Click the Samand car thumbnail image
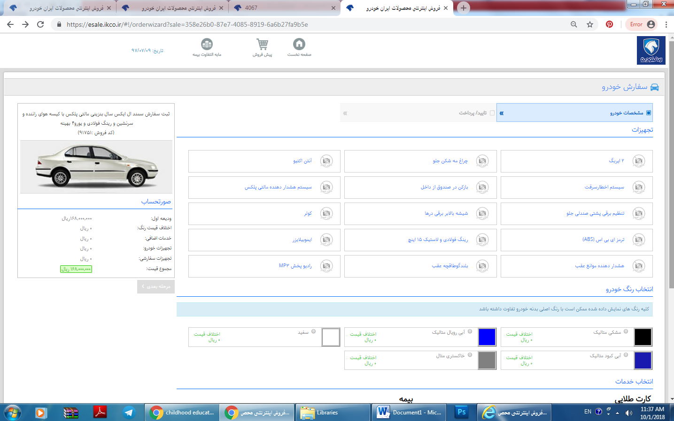This screenshot has height=421, width=674. pos(96,166)
